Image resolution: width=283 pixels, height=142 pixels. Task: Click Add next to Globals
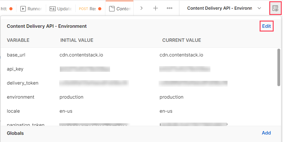(266, 133)
